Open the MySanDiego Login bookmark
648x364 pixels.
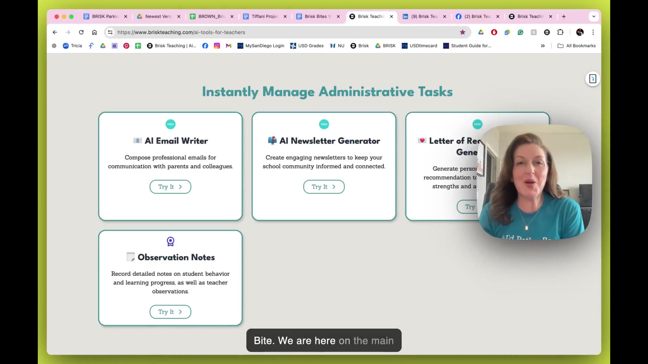coord(261,45)
